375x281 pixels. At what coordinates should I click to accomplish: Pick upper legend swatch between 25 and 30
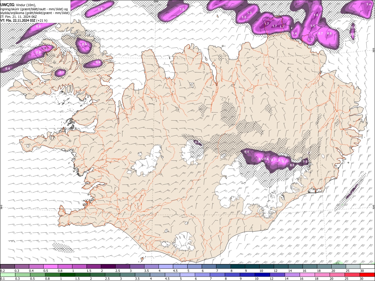click(x=353, y=266)
